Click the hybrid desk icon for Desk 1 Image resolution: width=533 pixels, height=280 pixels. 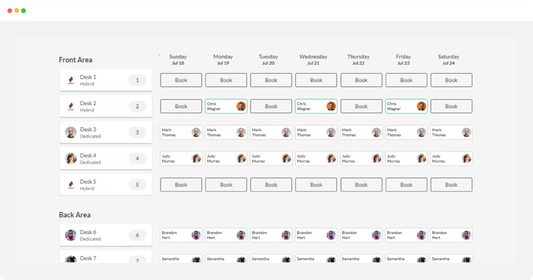71,80
